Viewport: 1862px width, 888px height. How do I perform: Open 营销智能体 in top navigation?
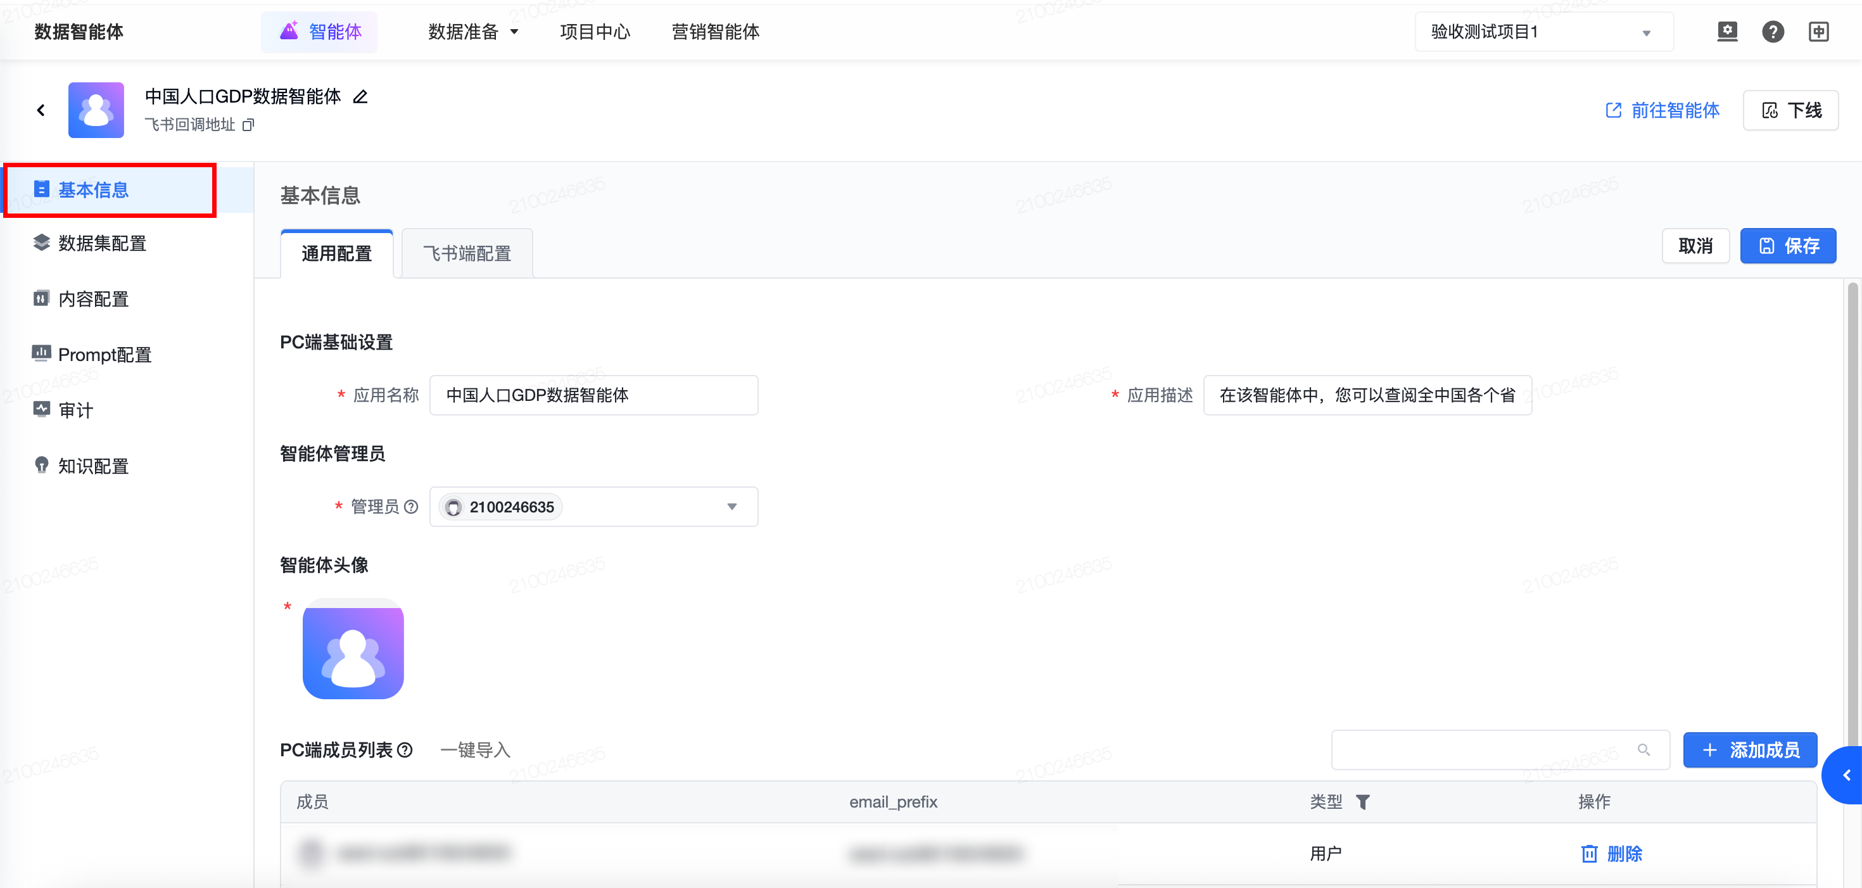click(x=716, y=32)
